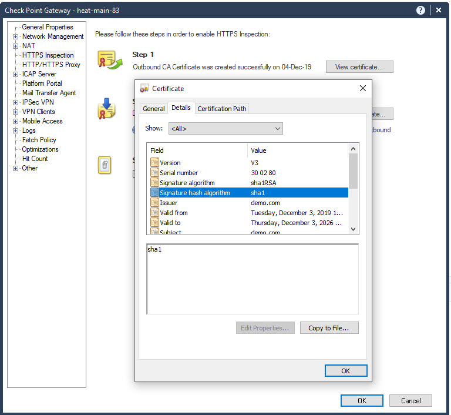The height and width of the screenshot is (415, 451).
Task: Click the Serial number field icon
Action: coord(154,172)
